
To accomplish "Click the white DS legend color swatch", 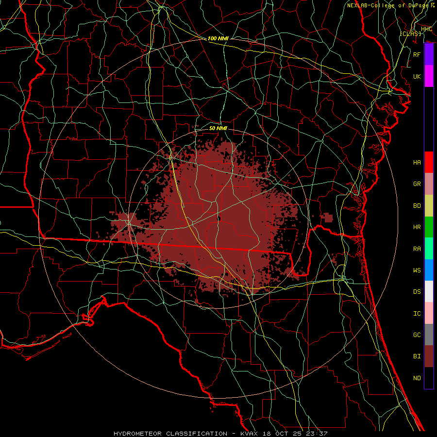I will point(429,291).
